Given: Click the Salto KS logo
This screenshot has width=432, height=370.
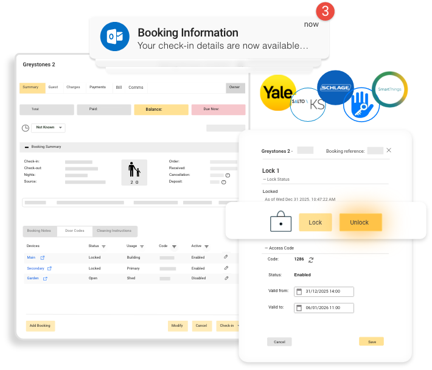Looking at the screenshot, I should coord(308,105).
